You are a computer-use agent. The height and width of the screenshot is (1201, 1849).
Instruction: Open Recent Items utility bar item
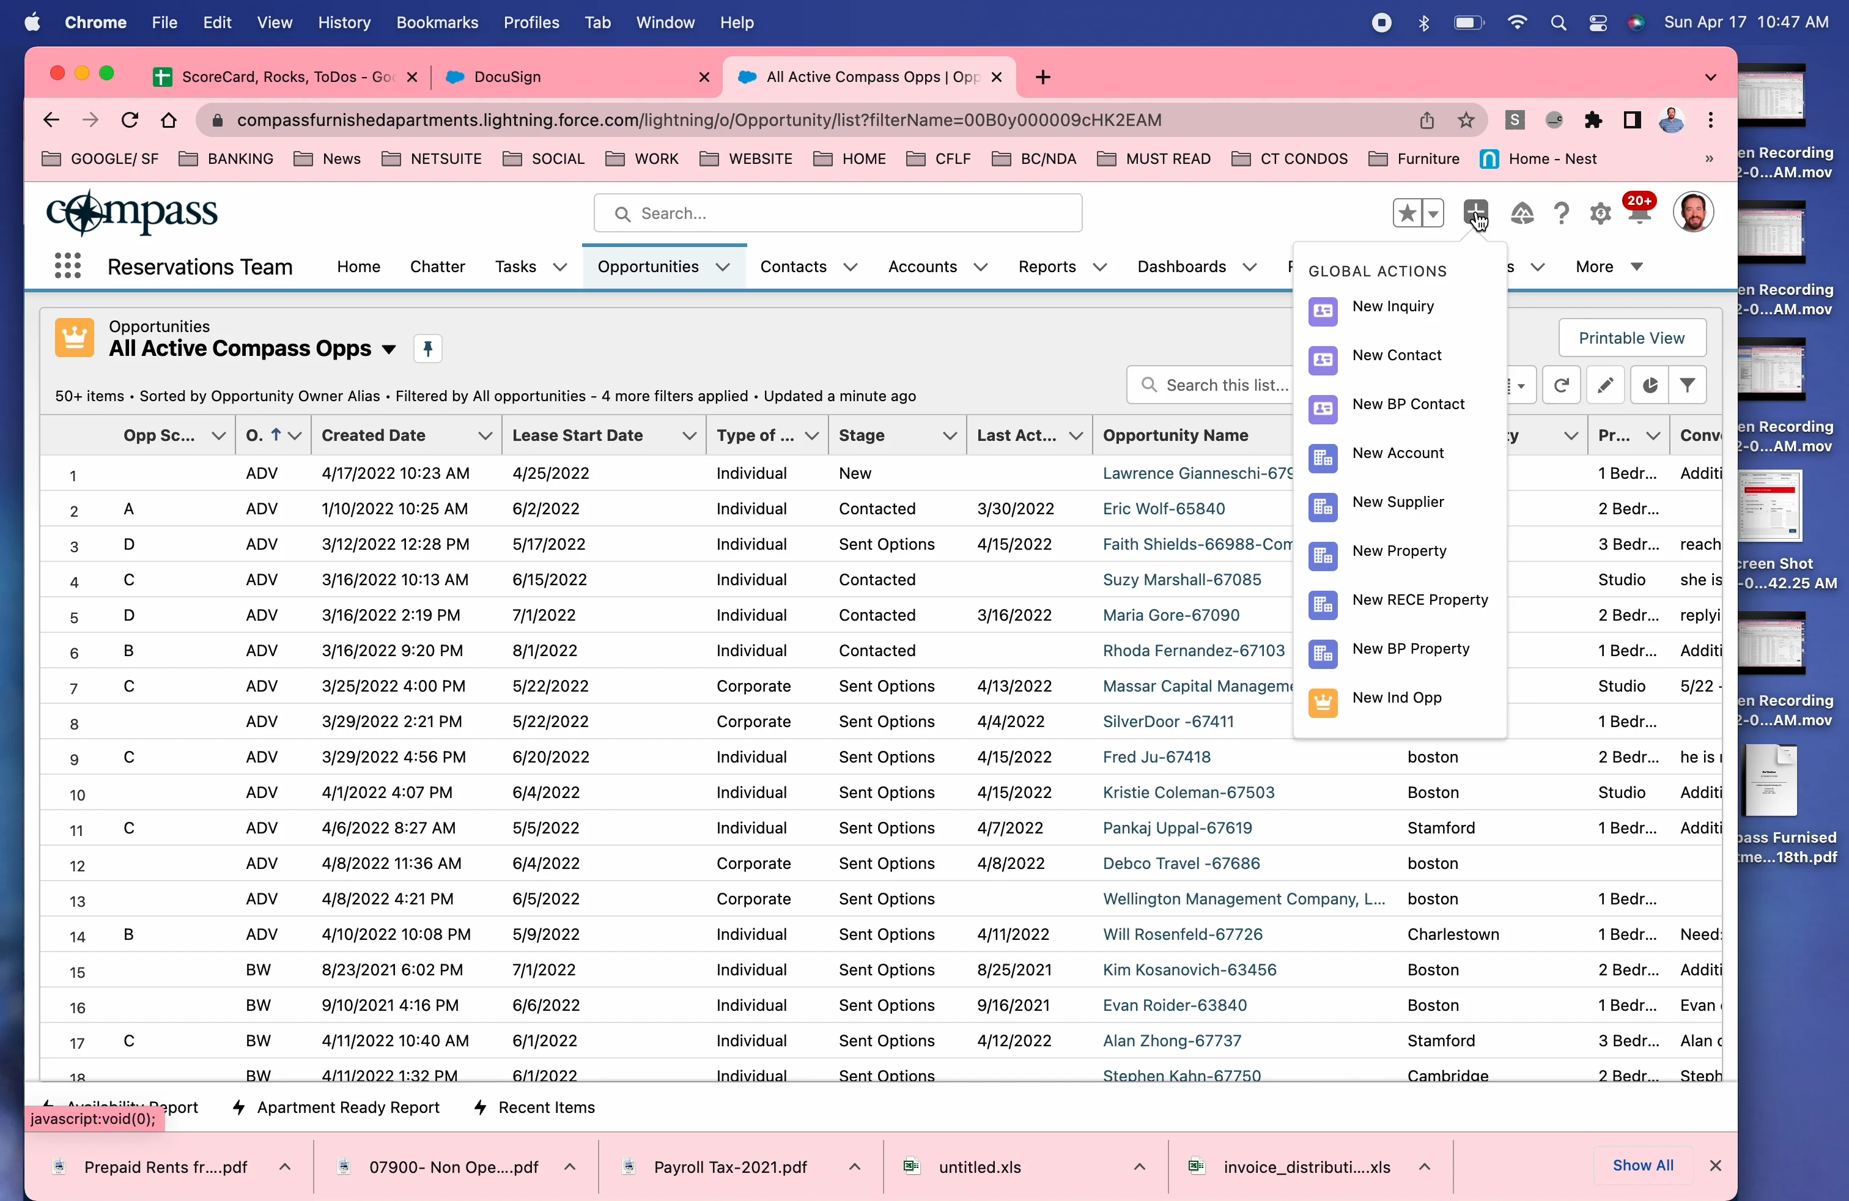coord(535,1107)
